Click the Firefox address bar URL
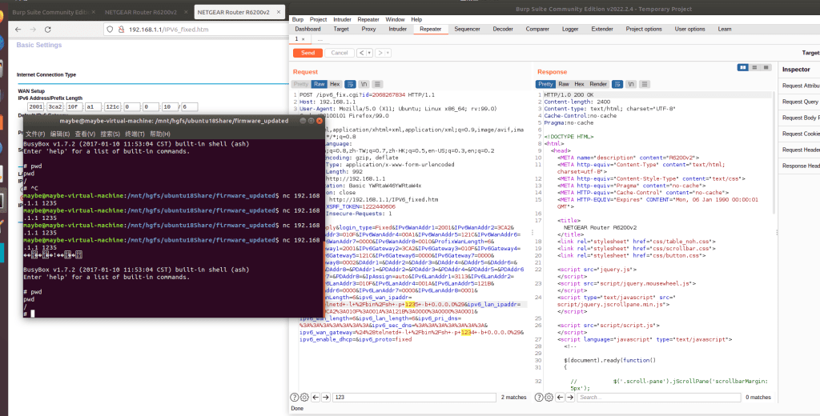This screenshot has width=820, height=416. coord(168,30)
